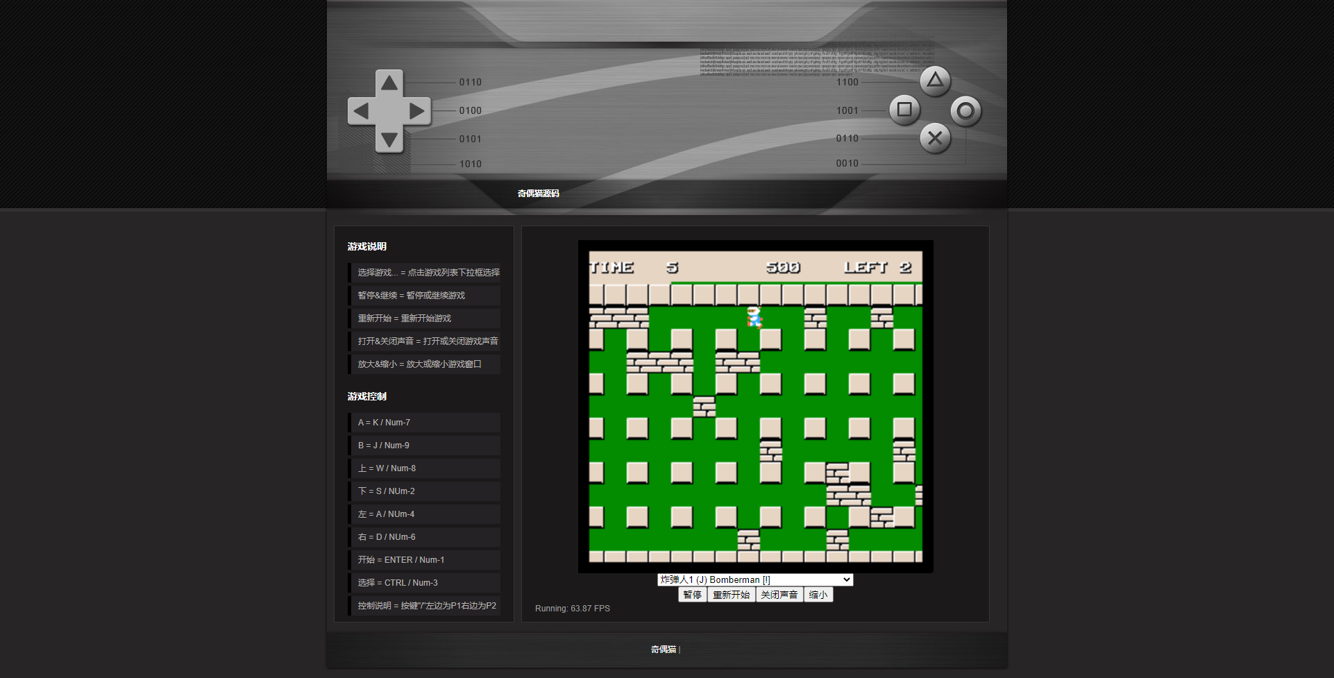Click the 1100 label near triangle button
1334x678 pixels.
[847, 82]
